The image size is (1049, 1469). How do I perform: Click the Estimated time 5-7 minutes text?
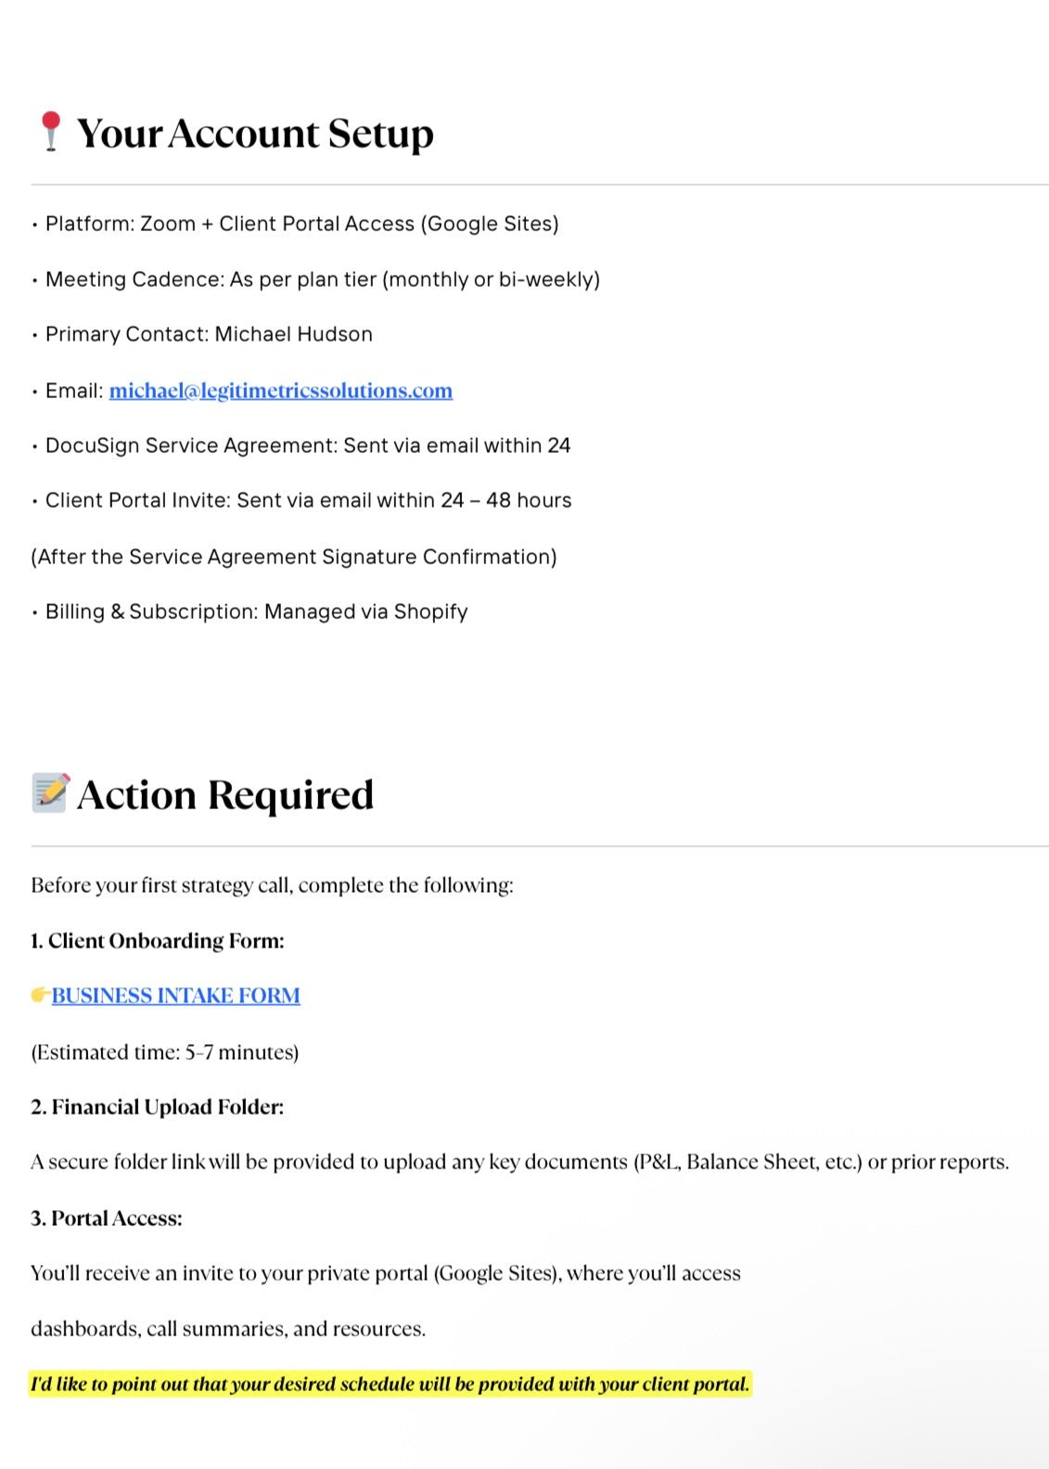tap(165, 1051)
